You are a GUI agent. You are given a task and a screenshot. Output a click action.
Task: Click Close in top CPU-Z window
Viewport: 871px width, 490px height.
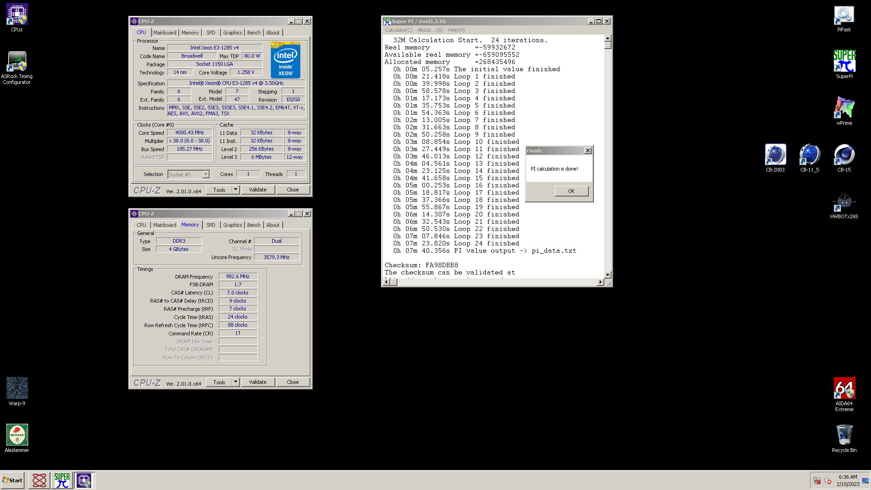pos(293,190)
